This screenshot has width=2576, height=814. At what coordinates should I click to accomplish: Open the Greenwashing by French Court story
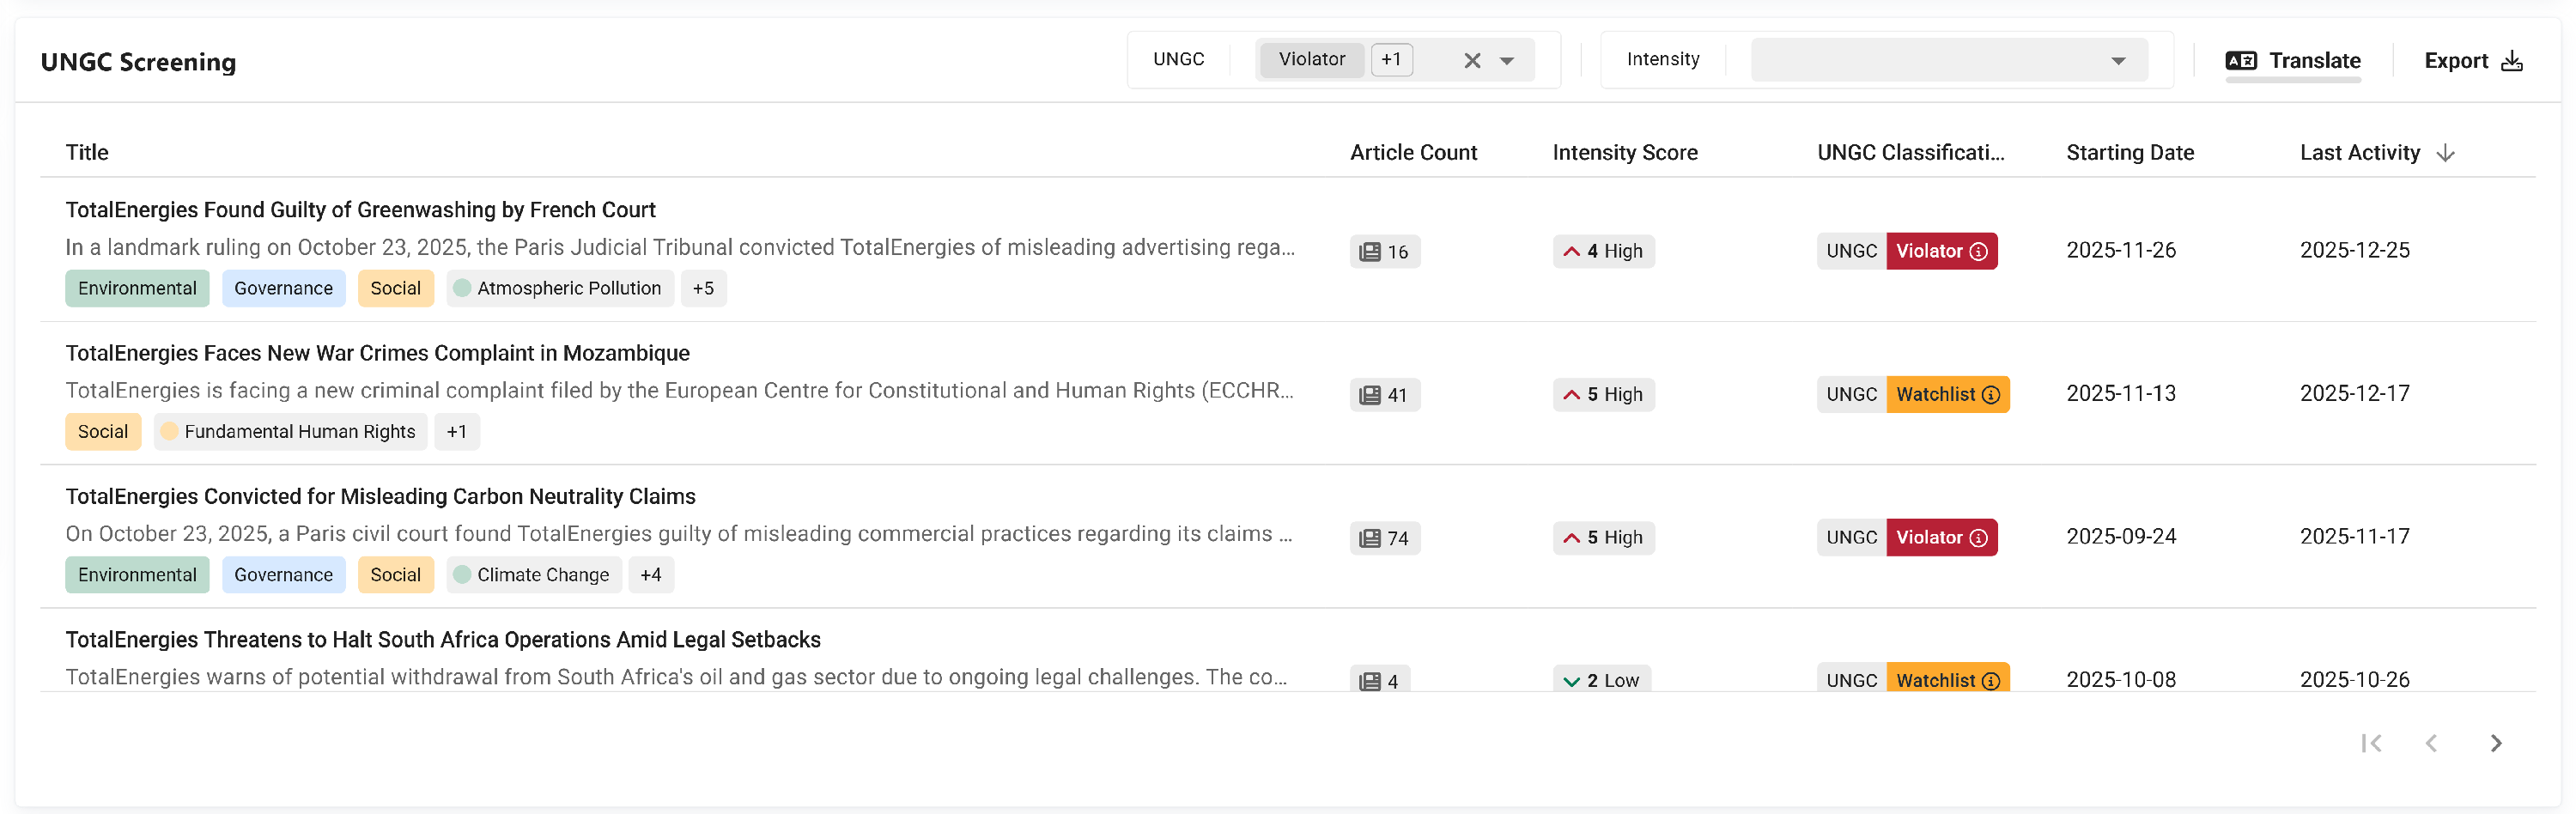click(360, 210)
